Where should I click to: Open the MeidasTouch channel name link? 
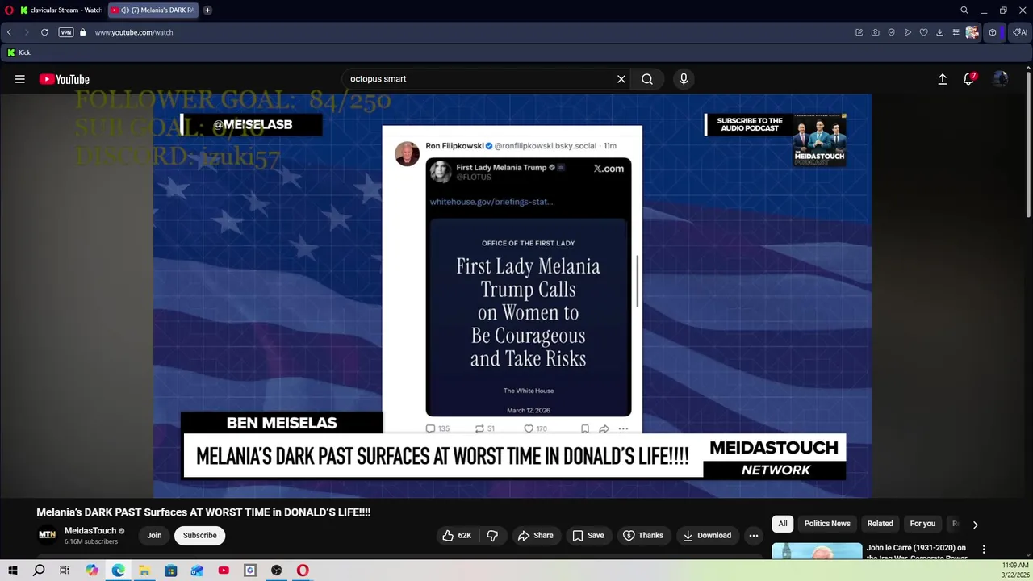90,530
